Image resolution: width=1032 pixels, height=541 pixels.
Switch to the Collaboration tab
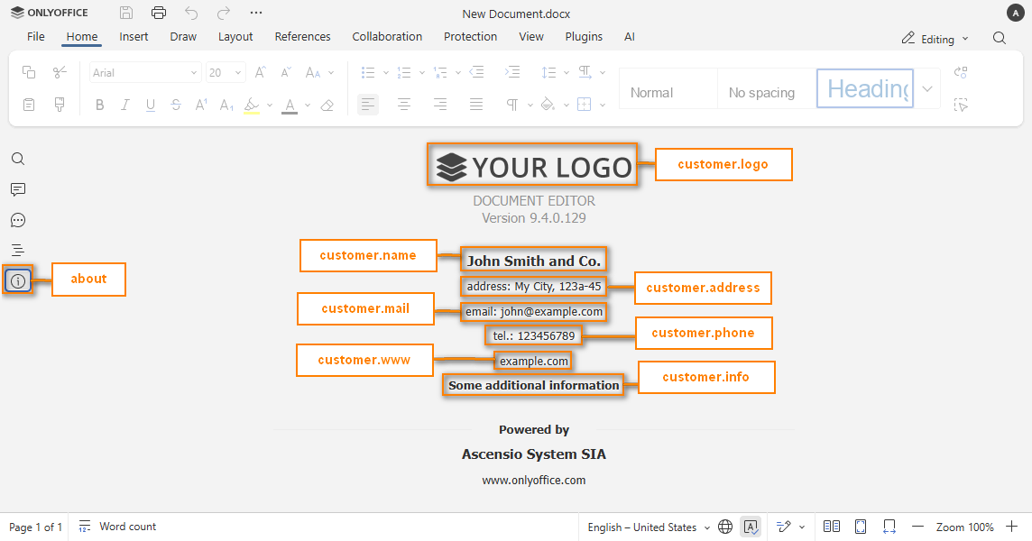387,37
